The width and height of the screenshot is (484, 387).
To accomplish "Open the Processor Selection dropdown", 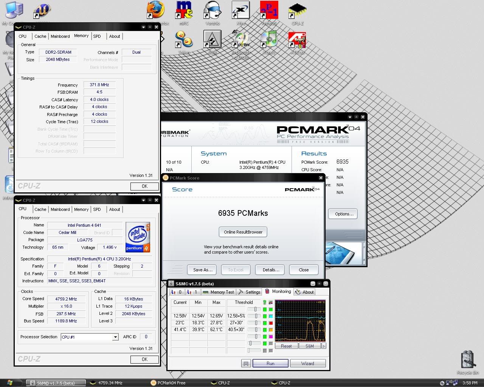I will (115, 337).
